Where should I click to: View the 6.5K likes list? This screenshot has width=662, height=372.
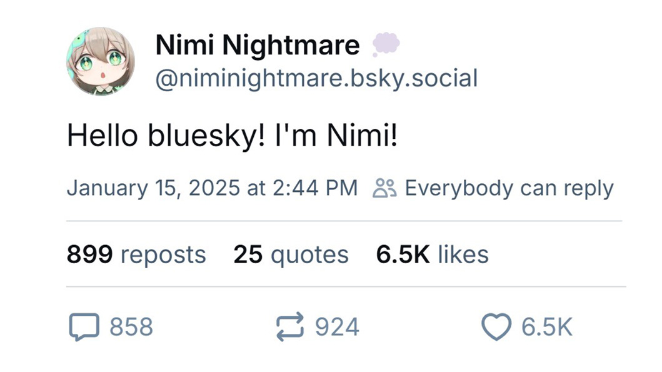tap(432, 254)
